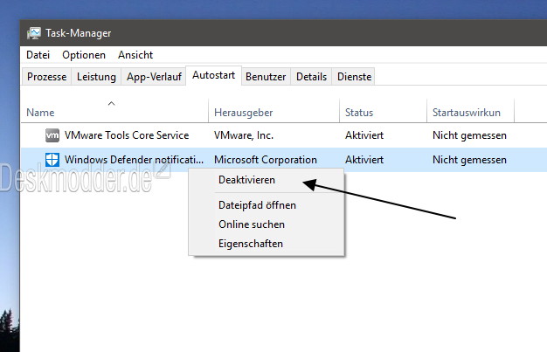547x352 pixels.
Task: Open the Optionen menu
Action: (84, 55)
